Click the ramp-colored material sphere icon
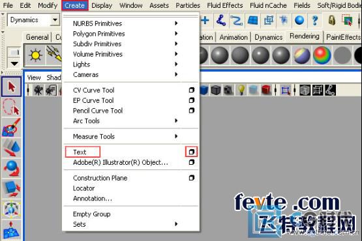The image size is (362, 241). coord(322,55)
